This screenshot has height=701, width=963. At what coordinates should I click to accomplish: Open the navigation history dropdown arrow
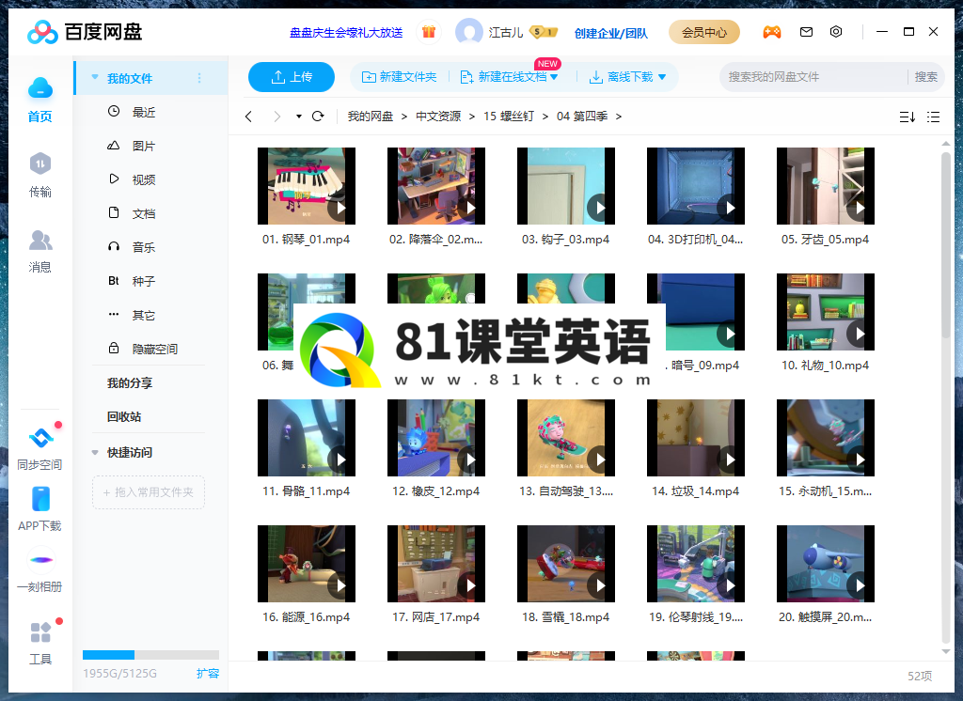pyautogui.click(x=298, y=116)
